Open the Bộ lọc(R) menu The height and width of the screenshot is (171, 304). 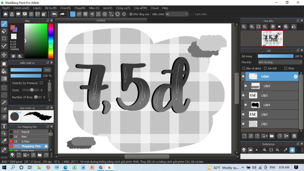51,8
